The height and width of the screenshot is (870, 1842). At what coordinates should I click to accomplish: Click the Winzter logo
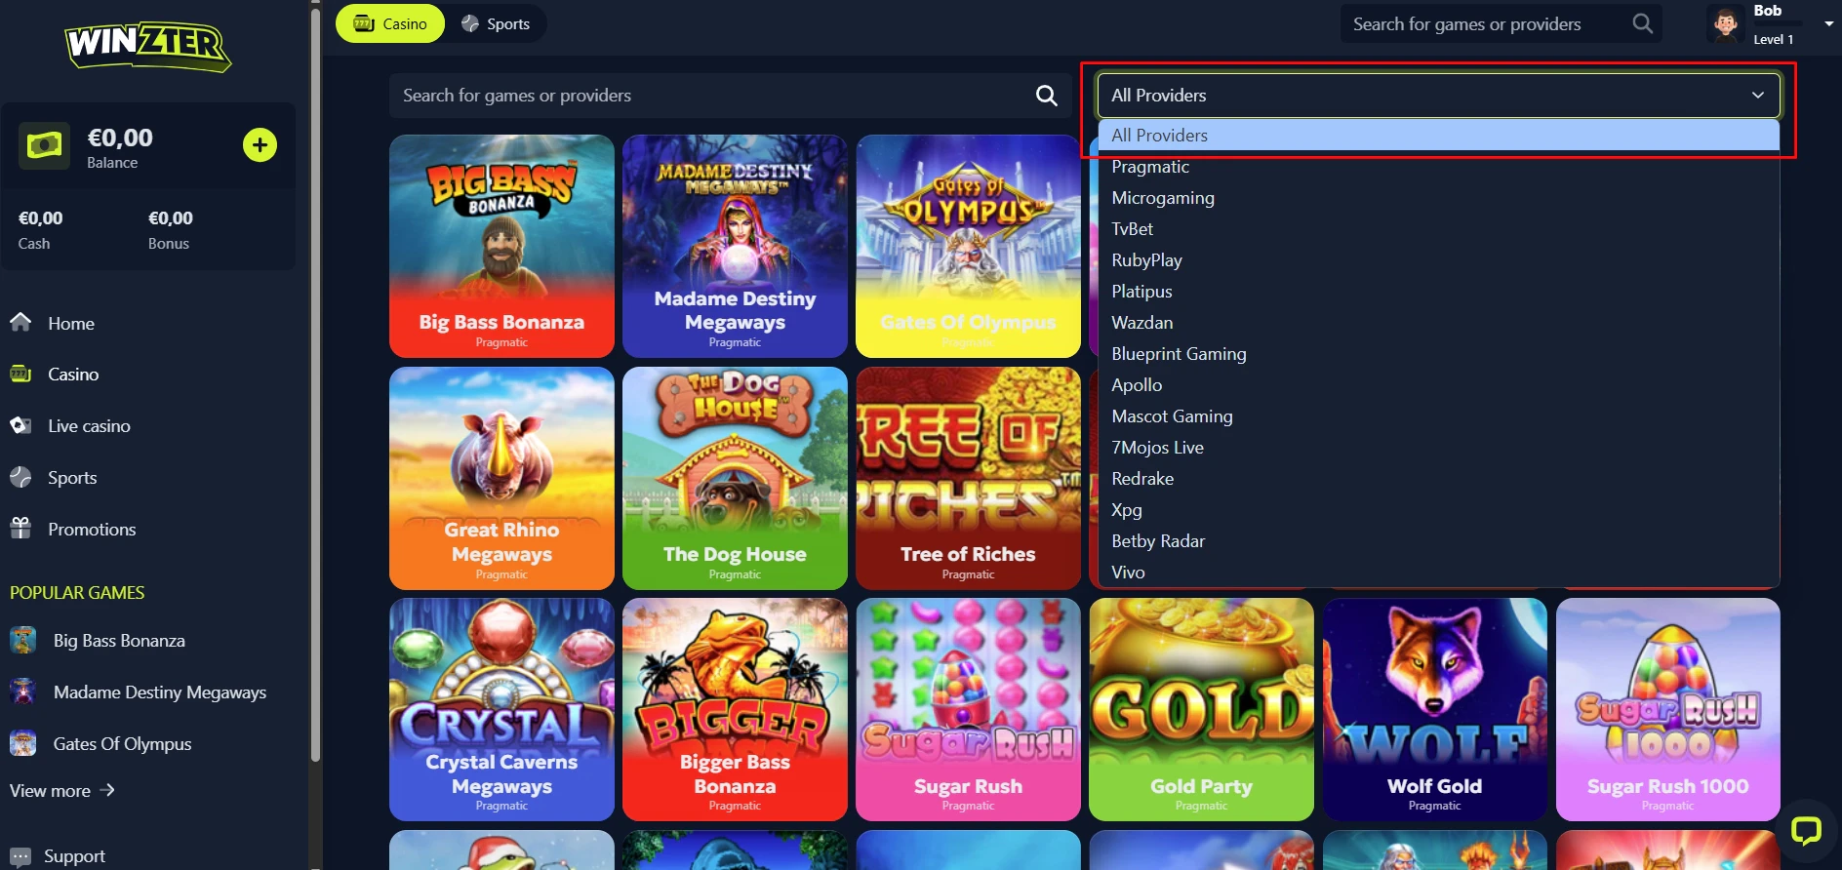pos(148,46)
